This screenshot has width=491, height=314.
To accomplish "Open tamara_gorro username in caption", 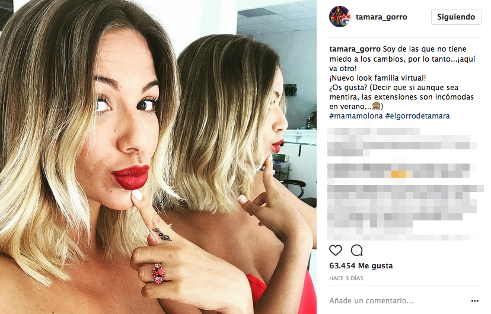I will pyautogui.click(x=355, y=49).
